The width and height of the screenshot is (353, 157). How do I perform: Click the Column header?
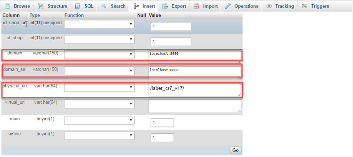pyautogui.click(x=11, y=15)
